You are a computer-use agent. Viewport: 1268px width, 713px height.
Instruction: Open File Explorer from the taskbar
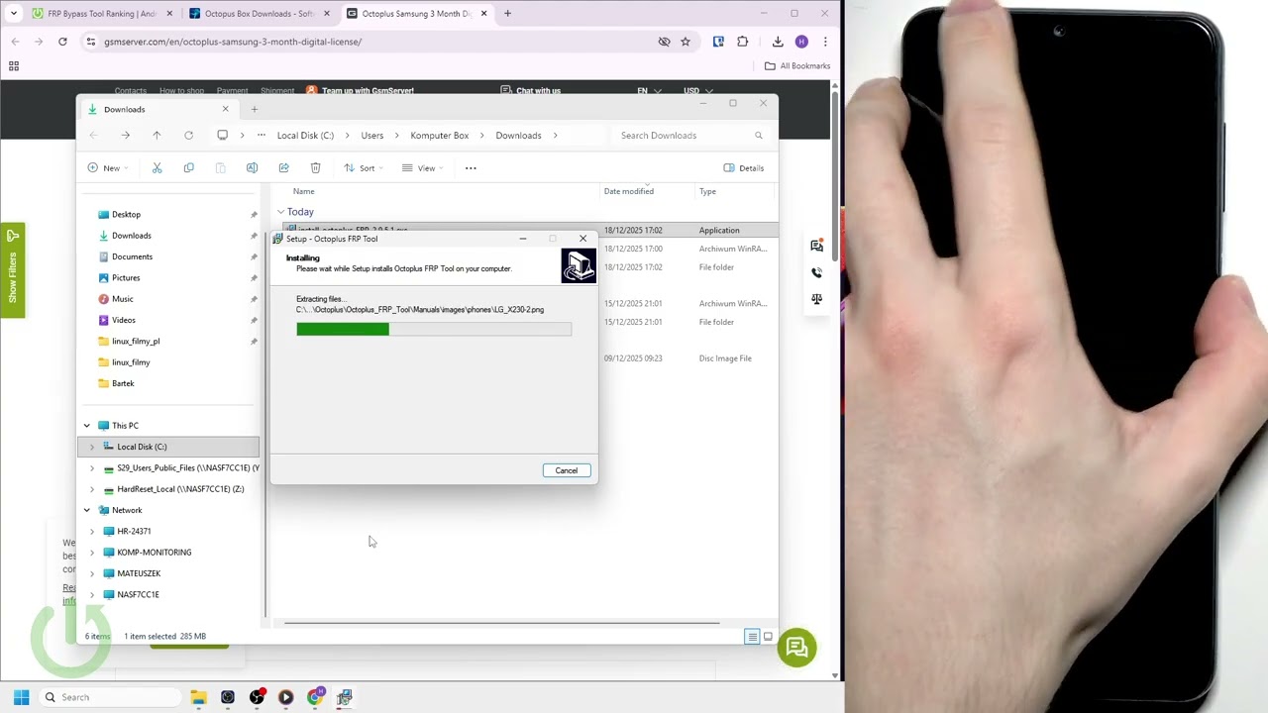pyautogui.click(x=198, y=697)
